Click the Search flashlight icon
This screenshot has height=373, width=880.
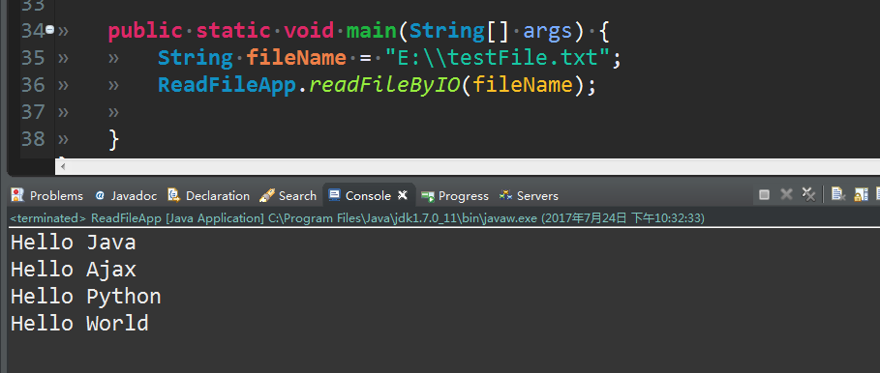click(266, 195)
